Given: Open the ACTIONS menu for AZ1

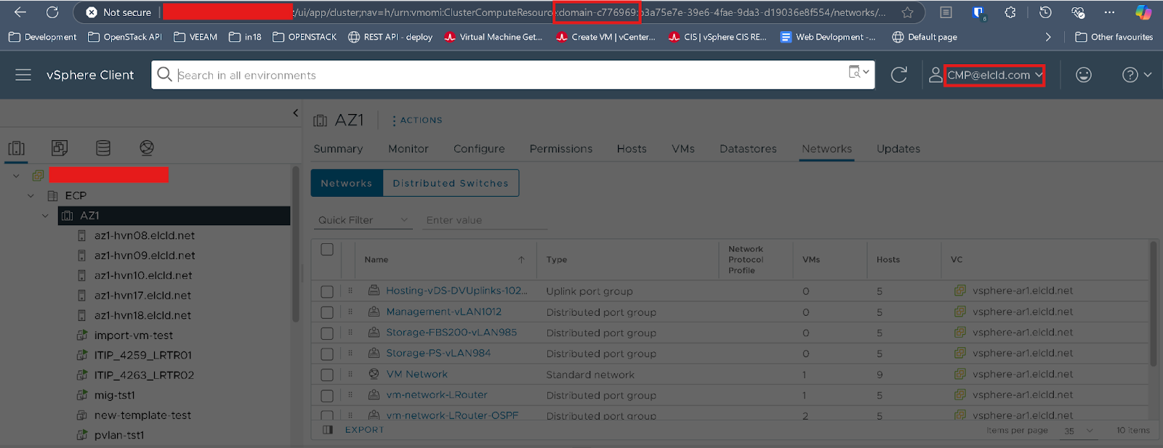Looking at the screenshot, I should pyautogui.click(x=417, y=121).
